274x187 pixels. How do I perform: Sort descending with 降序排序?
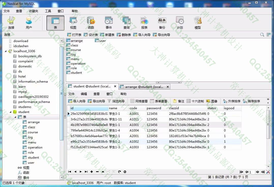[251, 101]
